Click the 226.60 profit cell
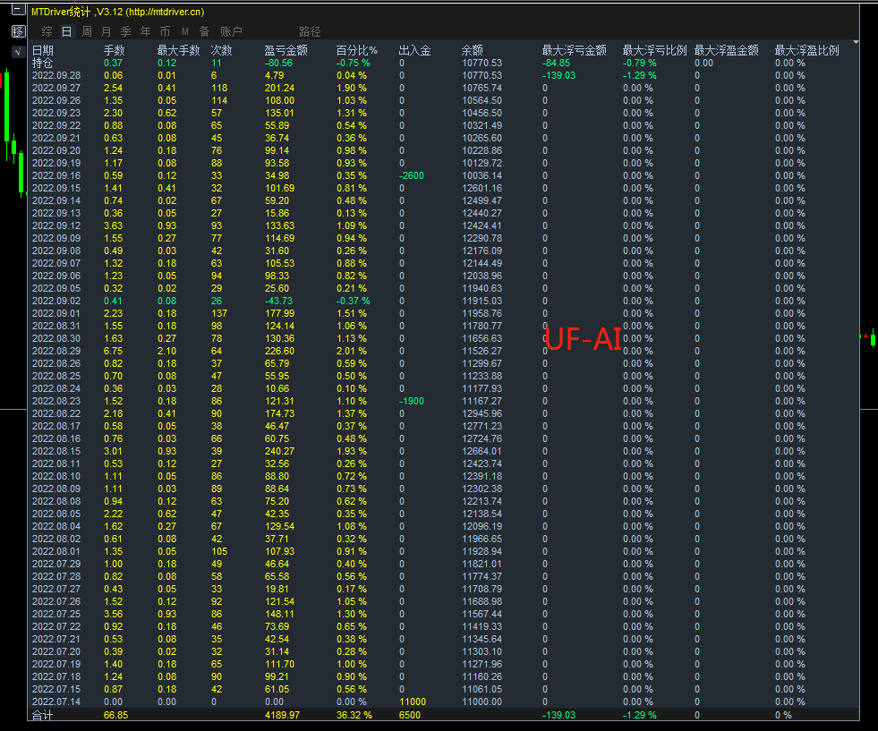The image size is (878, 731). click(x=280, y=351)
